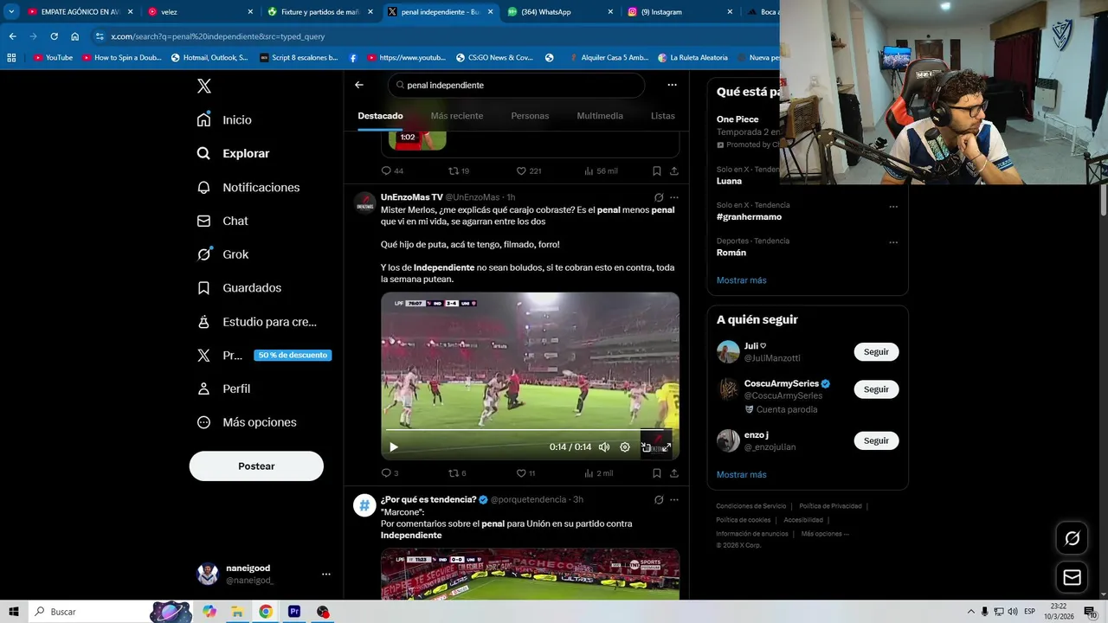Click the video progress bar
Viewport: 1108px width, 623px height.
[530, 430]
